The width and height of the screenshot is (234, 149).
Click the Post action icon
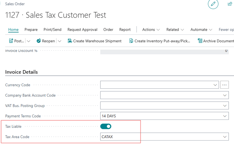(11, 41)
